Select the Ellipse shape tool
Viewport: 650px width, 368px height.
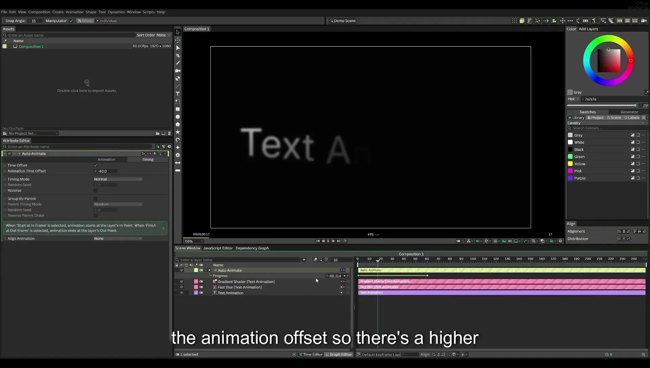178,117
